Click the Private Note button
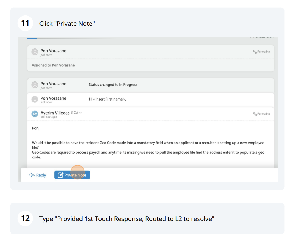 (72, 175)
